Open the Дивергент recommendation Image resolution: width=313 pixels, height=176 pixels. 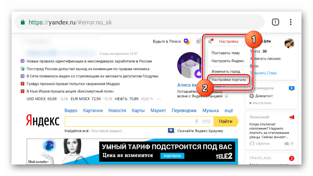click(x=264, y=96)
